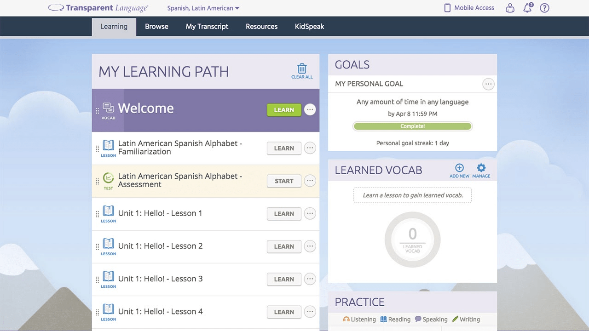Click the Mobile Access phone icon
The image size is (589, 331).
[x=447, y=8]
